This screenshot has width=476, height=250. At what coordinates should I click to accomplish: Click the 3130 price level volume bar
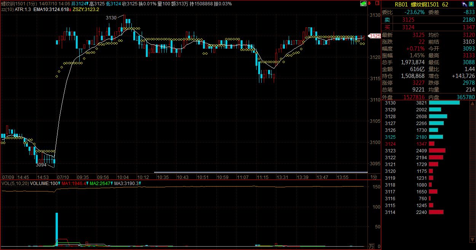444,103
